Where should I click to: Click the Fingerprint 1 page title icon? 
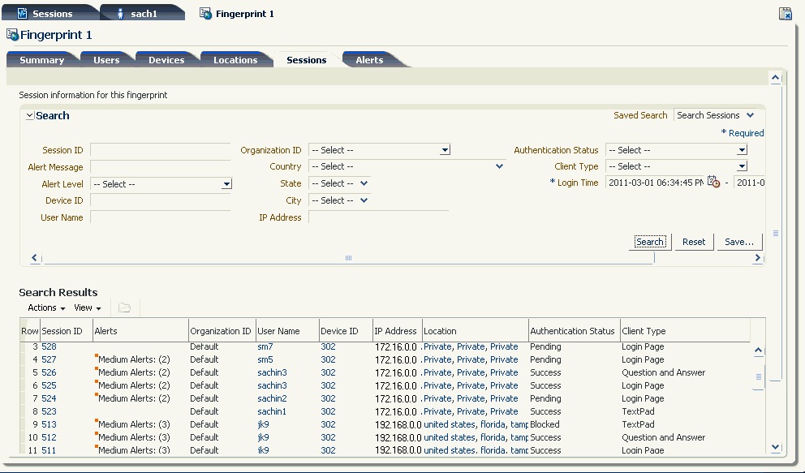pos(12,35)
